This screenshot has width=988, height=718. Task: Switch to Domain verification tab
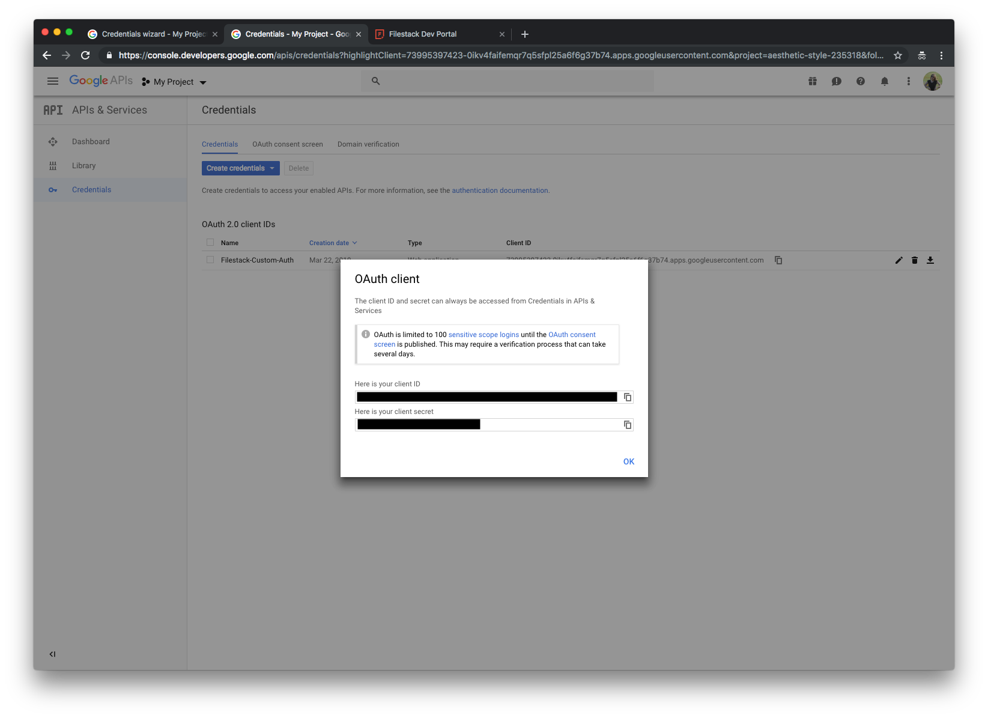(368, 144)
